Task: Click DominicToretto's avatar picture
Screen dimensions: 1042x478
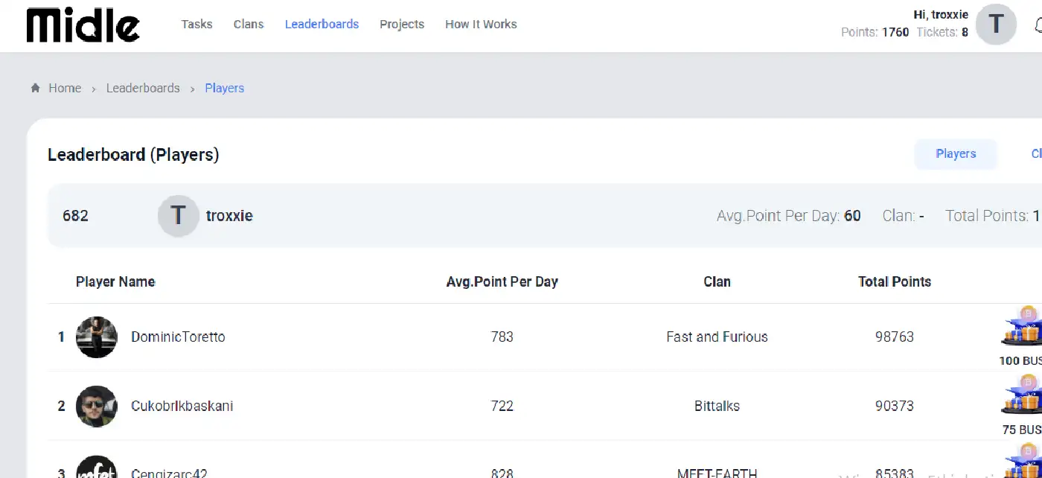Action: (x=97, y=337)
